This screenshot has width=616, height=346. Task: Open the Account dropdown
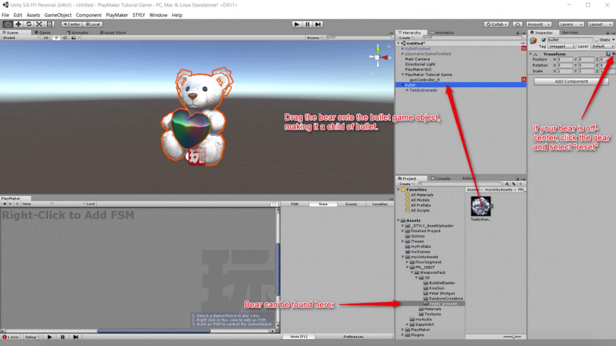click(539, 24)
